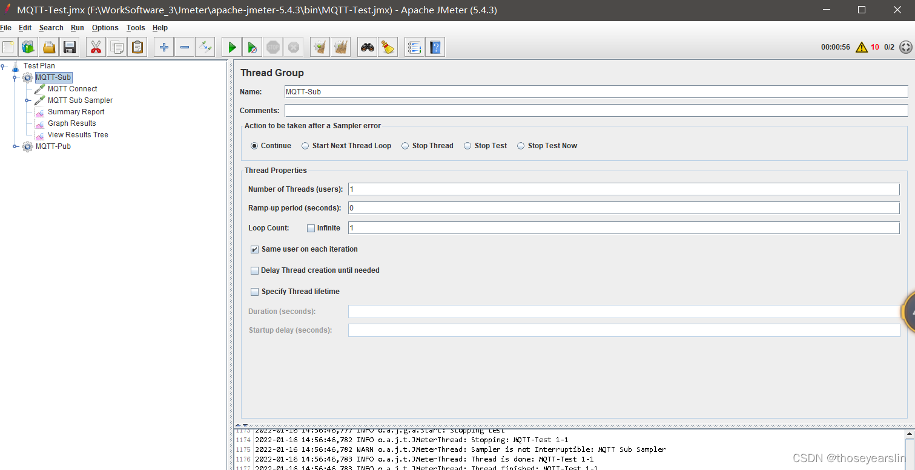Viewport: 915px width, 470px height.
Task: Uncheck Same user on each iteration
Action: (x=255, y=249)
